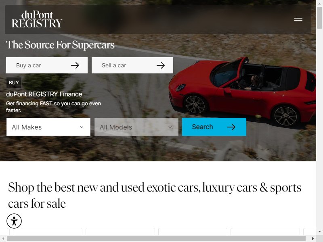
Task: Click the blue Search button
Action: coord(214,127)
